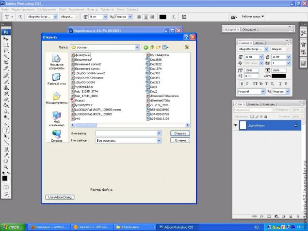Screen dimensions: 308x231
Task: Open workspace dropdown in options bar
Action: [x=253, y=16]
